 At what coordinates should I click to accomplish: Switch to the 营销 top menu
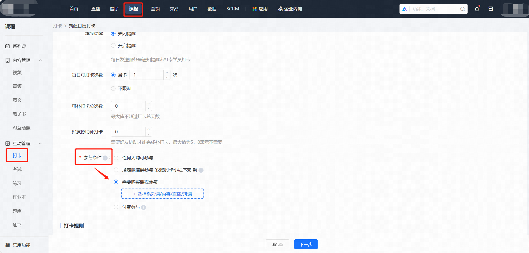tap(155, 9)
